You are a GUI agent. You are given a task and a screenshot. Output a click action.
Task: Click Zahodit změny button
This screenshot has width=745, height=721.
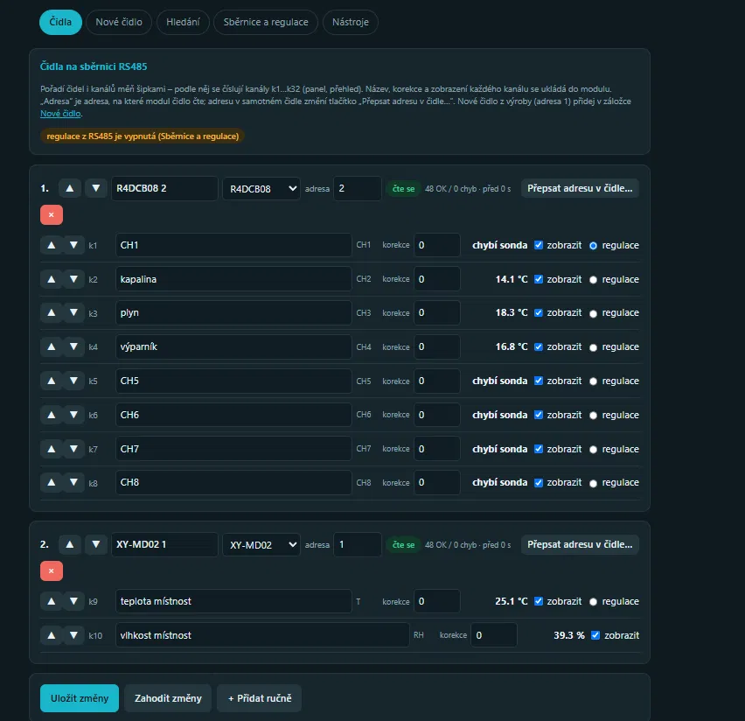[168, 698]
